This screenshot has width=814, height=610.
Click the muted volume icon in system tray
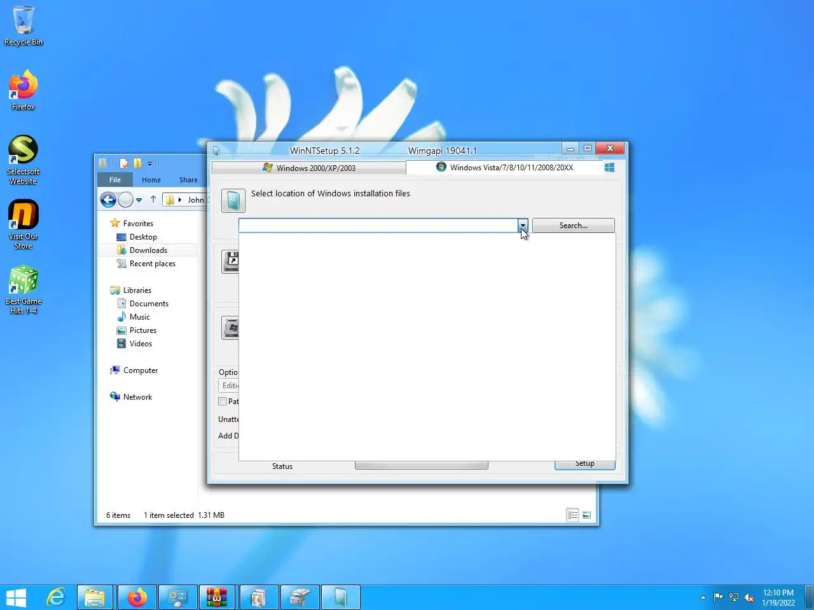click(749, 597)
